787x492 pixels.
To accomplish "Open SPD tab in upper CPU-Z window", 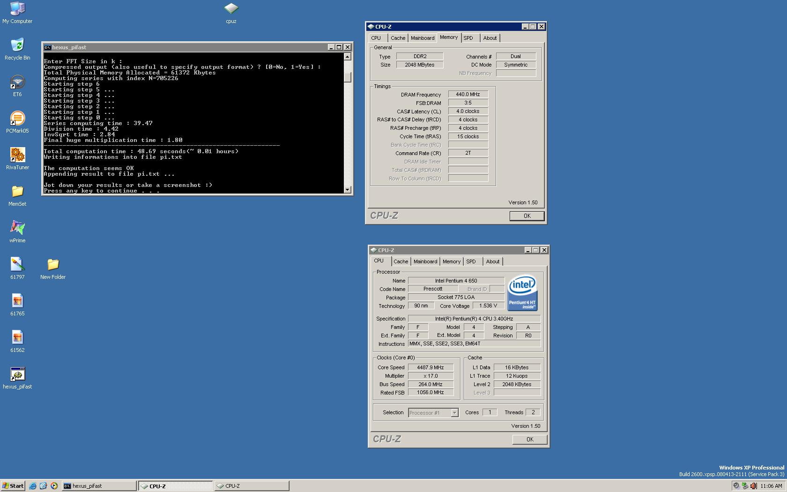I will [x=468, y=38].
